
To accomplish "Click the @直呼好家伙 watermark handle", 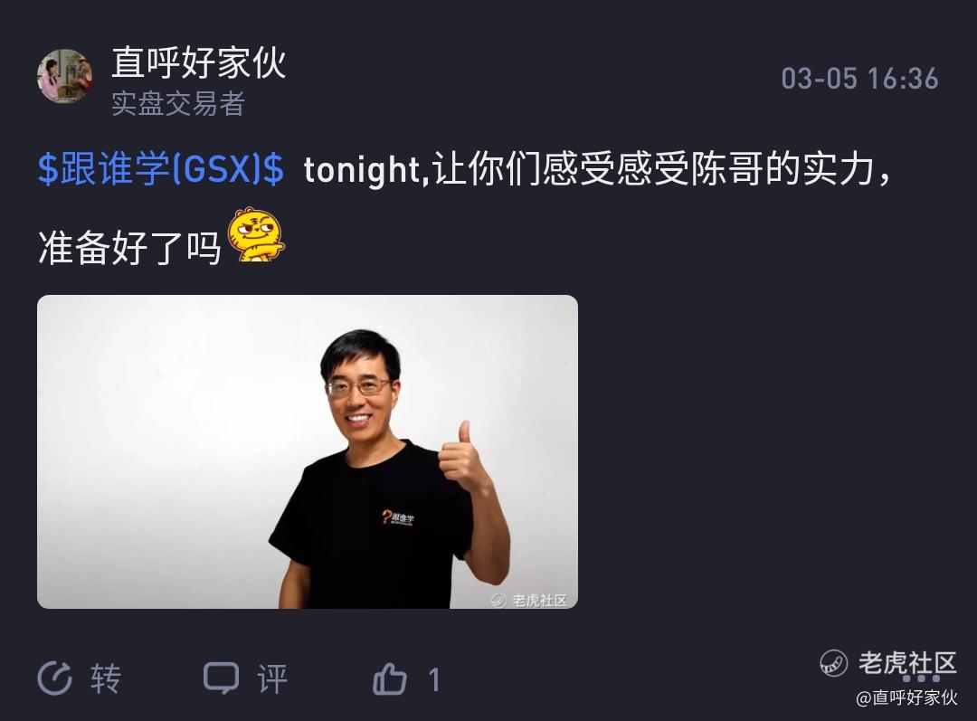I will coord(907,697).
